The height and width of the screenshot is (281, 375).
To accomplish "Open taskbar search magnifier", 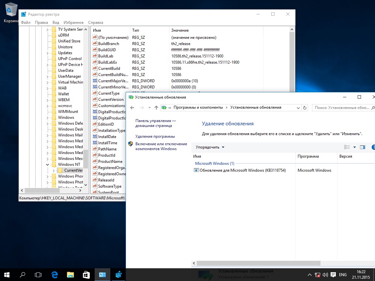I will 23,275.
